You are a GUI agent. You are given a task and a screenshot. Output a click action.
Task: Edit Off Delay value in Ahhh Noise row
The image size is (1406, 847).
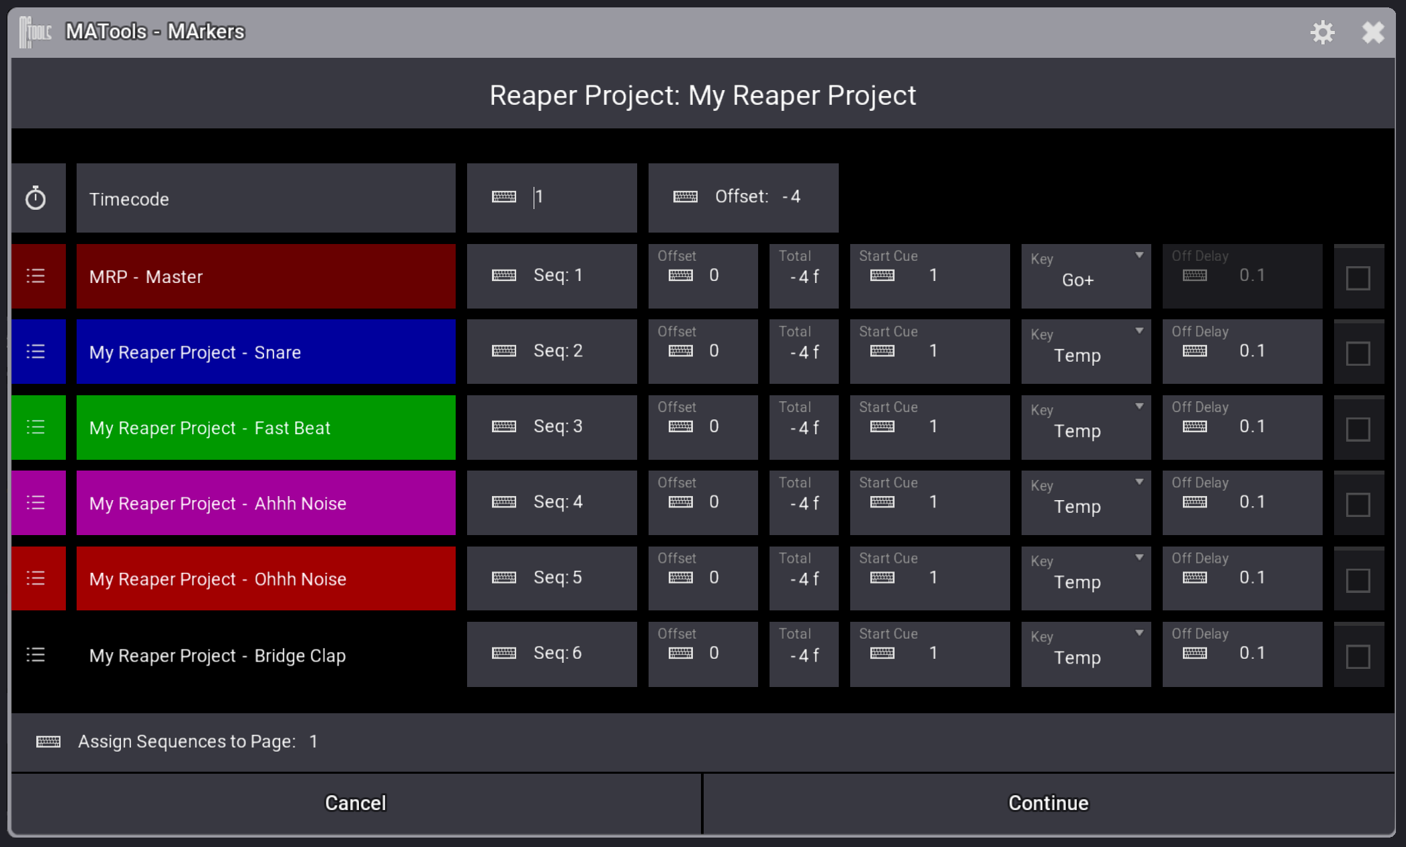(1243, 503)
